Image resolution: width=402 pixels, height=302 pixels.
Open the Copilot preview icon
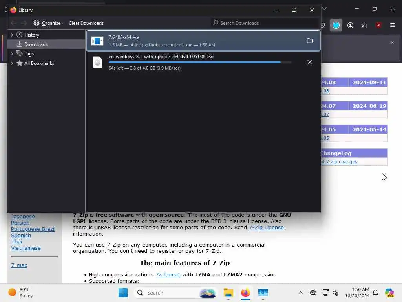[389, 293]
